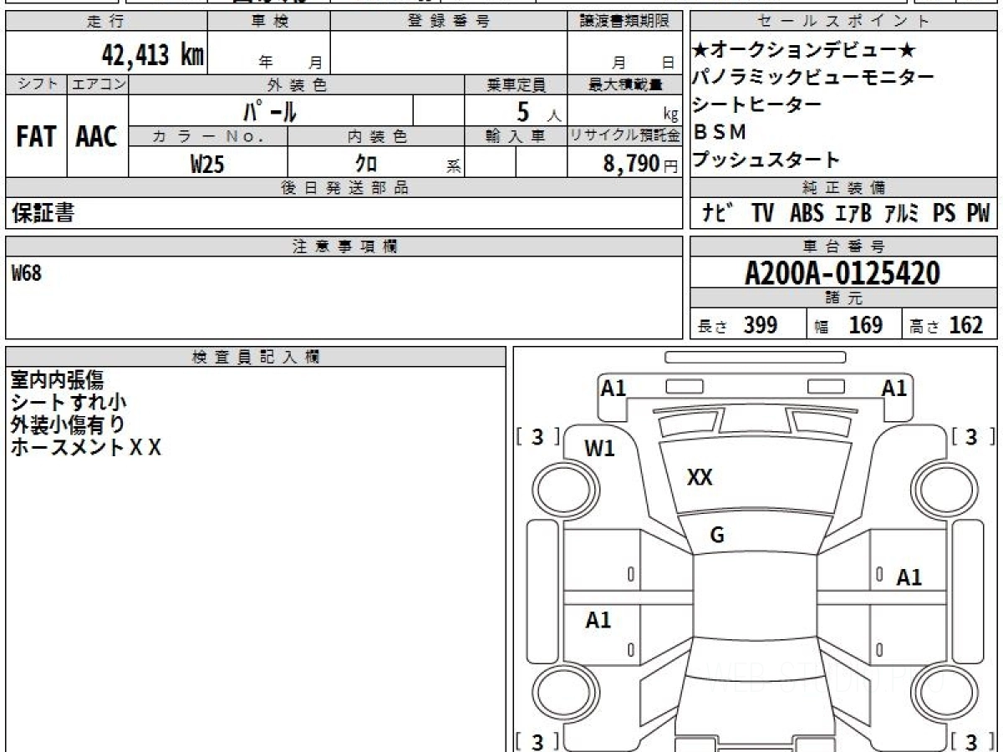
Task: Select the A1 mark on the right door
Action: [x=909, y=577]
